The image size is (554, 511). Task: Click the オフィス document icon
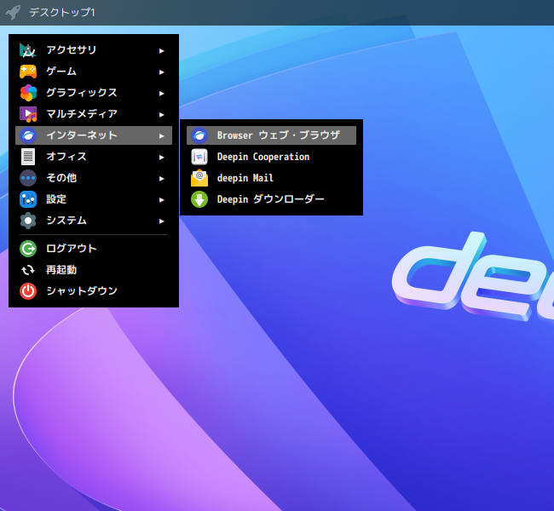(x=28, y=157)
